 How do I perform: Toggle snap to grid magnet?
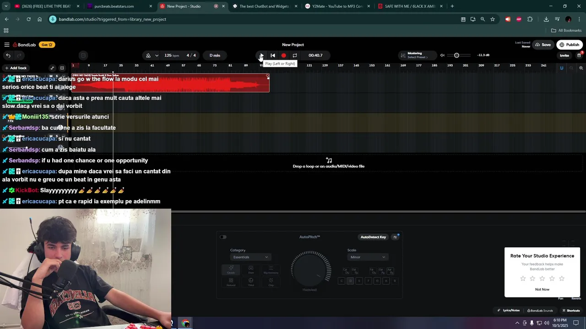click(x=561, y=68)
